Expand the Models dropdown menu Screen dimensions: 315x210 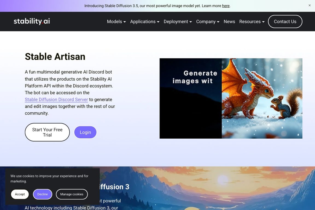(x=116, y=22)
